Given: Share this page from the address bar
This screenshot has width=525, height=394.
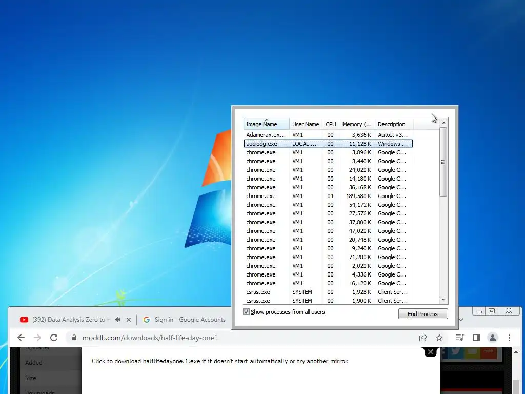Looking at the screenshot, I should tap(423, 338).
